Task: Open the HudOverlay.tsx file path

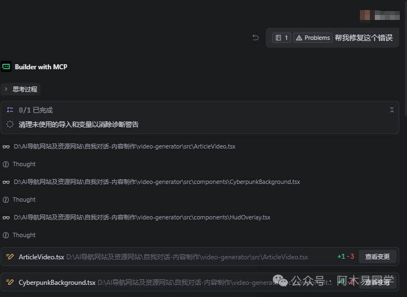Action: 142,217
